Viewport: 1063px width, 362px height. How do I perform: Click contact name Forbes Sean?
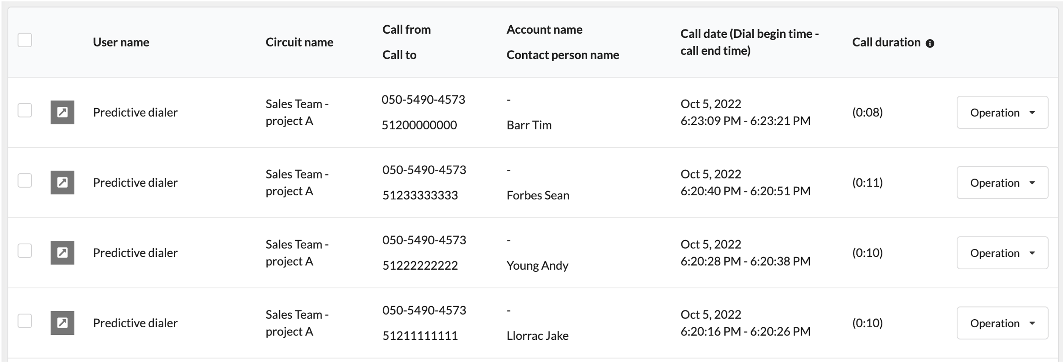click(538, 195)
